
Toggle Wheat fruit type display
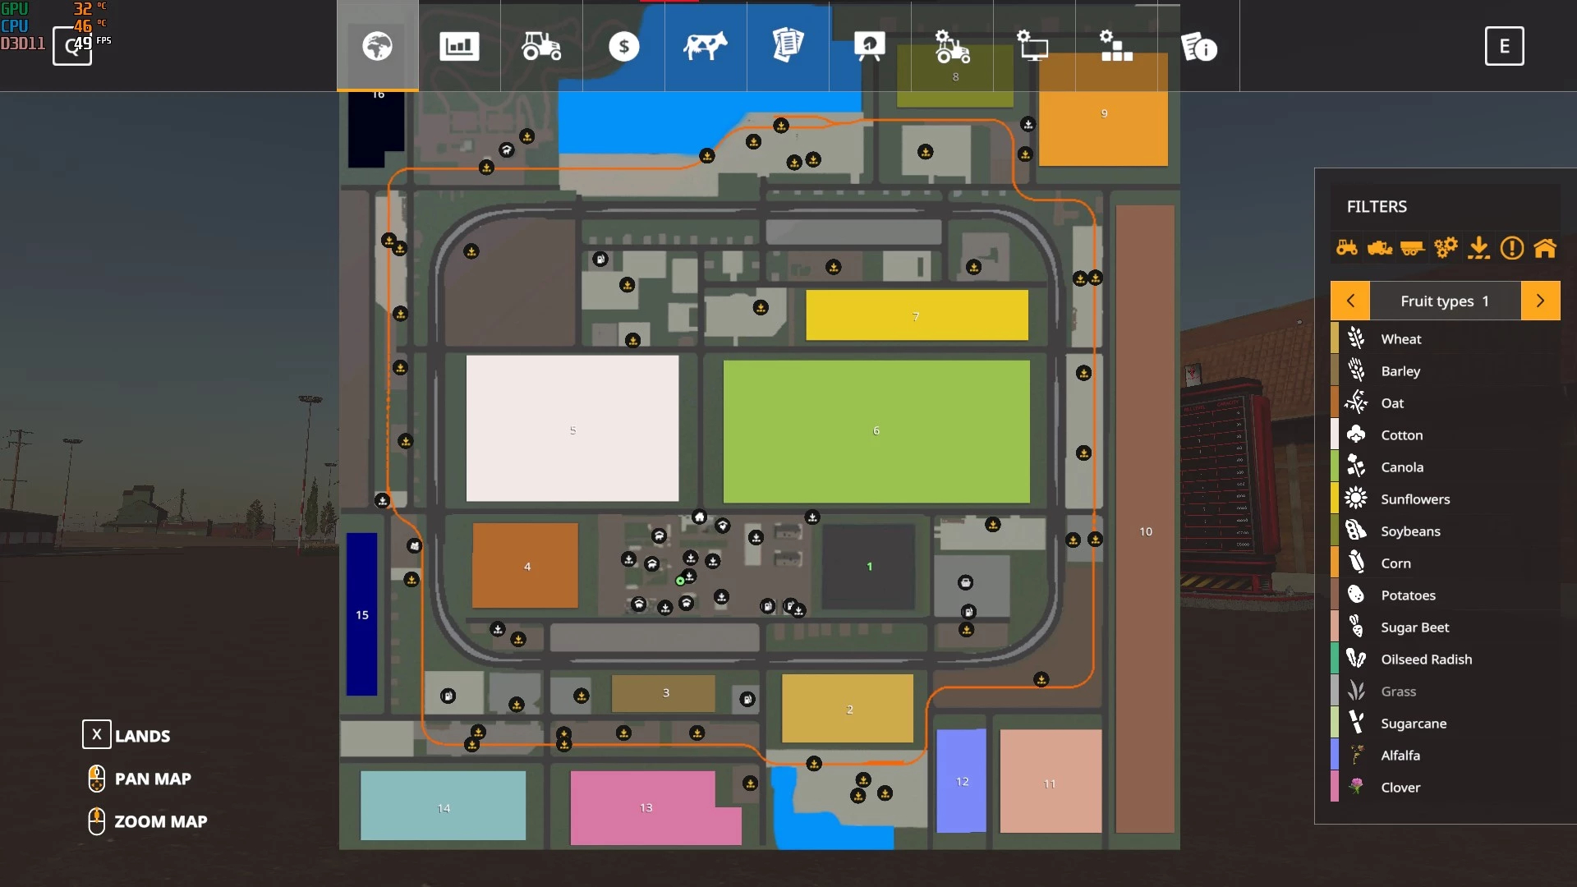coord(1446,338)
